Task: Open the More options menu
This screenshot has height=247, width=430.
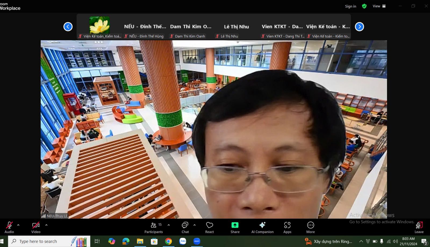Action: (310, 227)
